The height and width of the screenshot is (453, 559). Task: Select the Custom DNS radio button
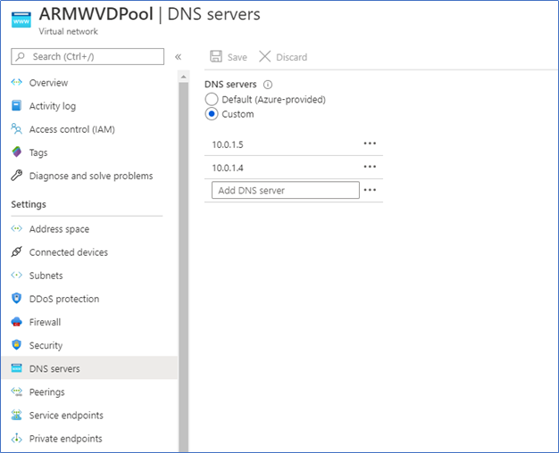click(x=212, y=114)
